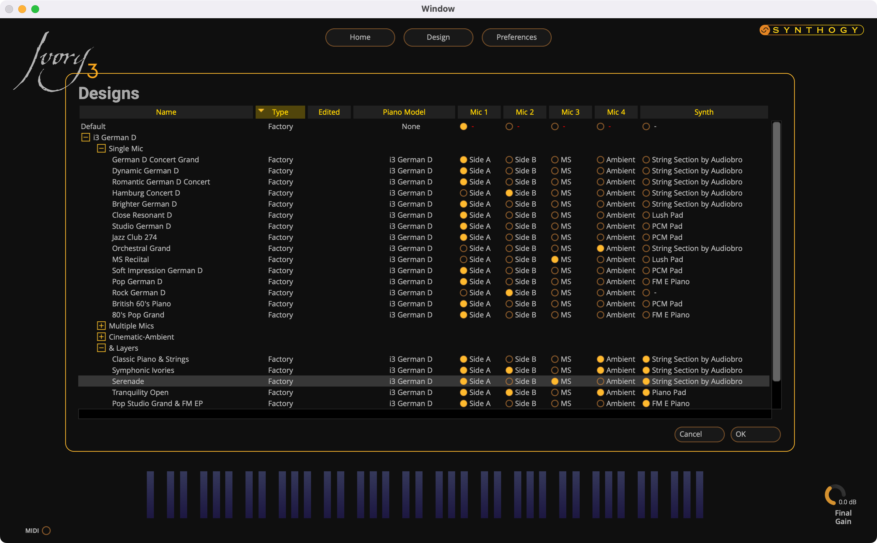877x543 pixels.
Task: Click the MIDI activity indicator
Action: (46, 530)
